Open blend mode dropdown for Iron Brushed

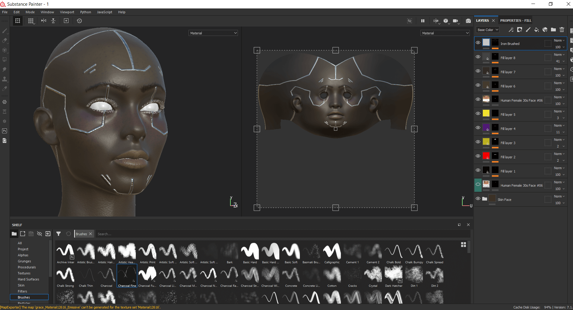point(559,40)
